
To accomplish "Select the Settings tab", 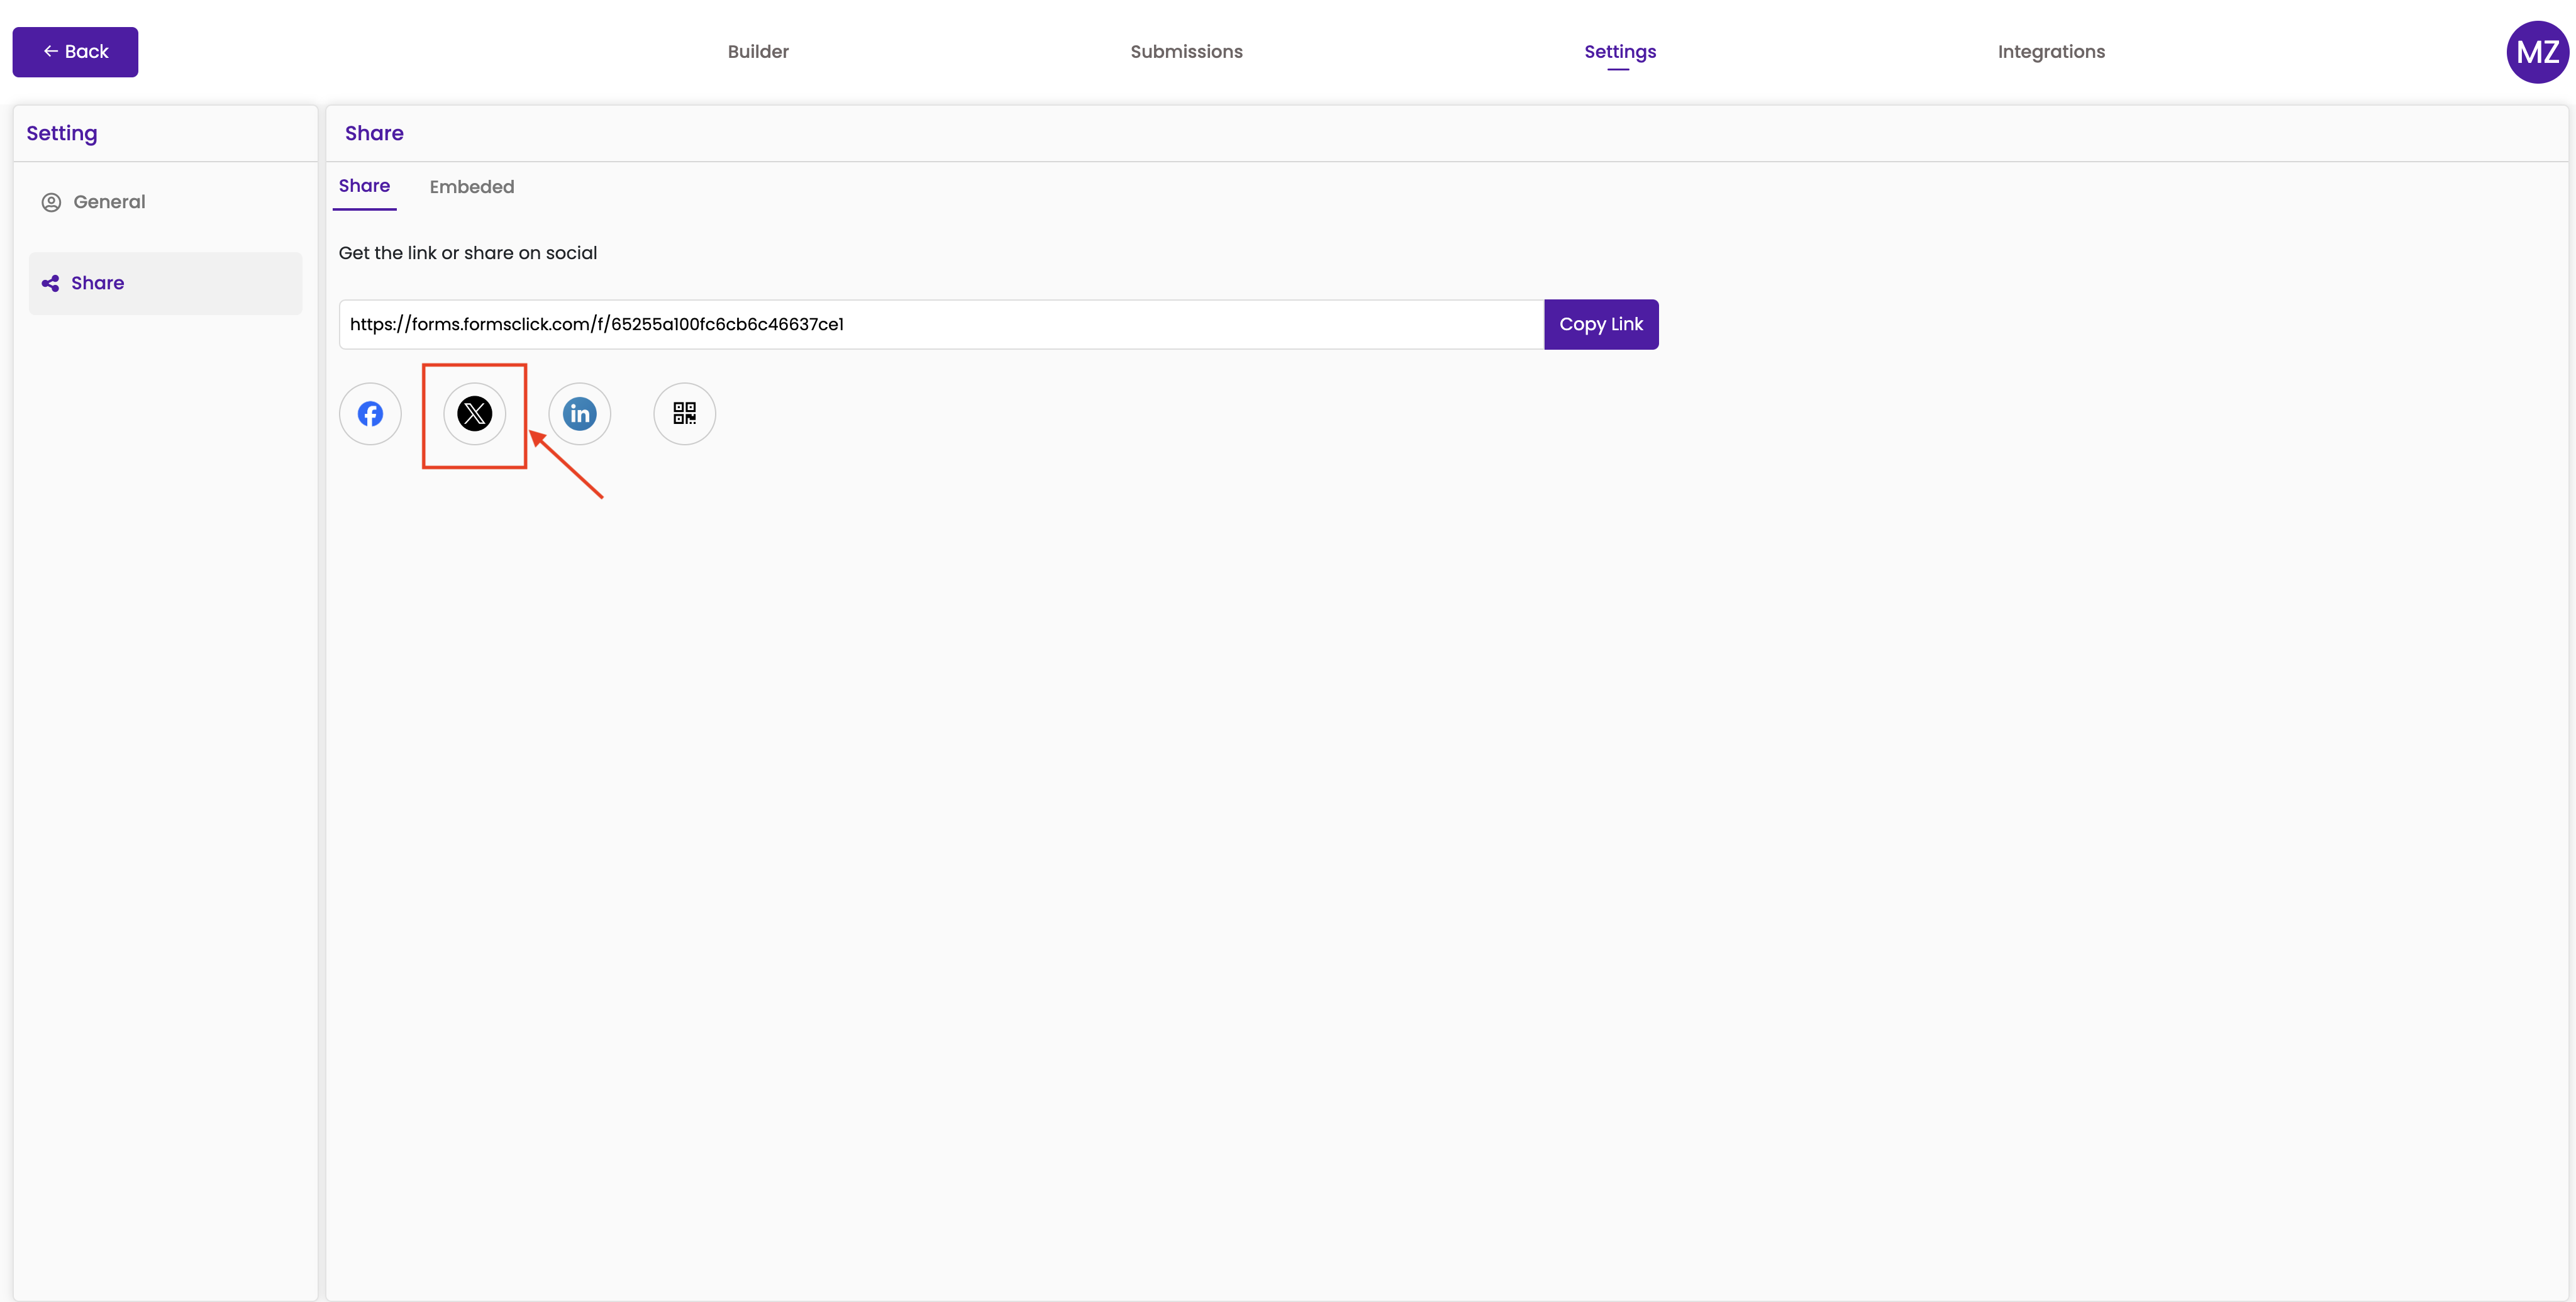I will pos(1620,52).
